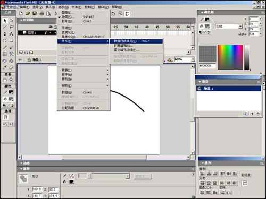Select 场景 1 in the Scene panel list

[x=228, y=89]
